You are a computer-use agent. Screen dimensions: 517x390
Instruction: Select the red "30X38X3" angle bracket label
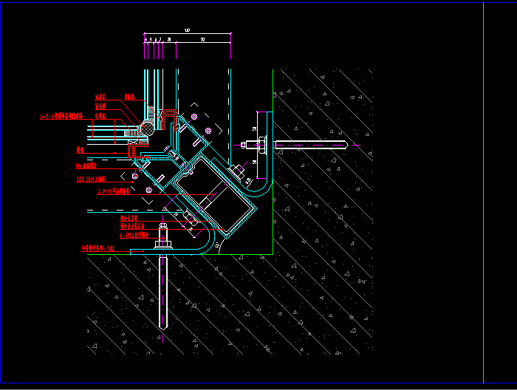point(91,179)
